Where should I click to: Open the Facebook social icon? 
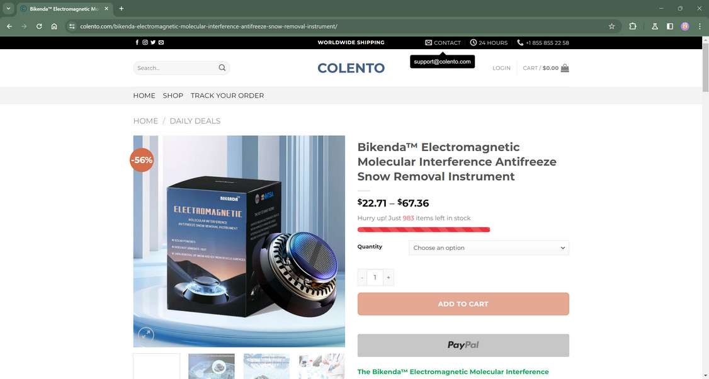(137, 43)
